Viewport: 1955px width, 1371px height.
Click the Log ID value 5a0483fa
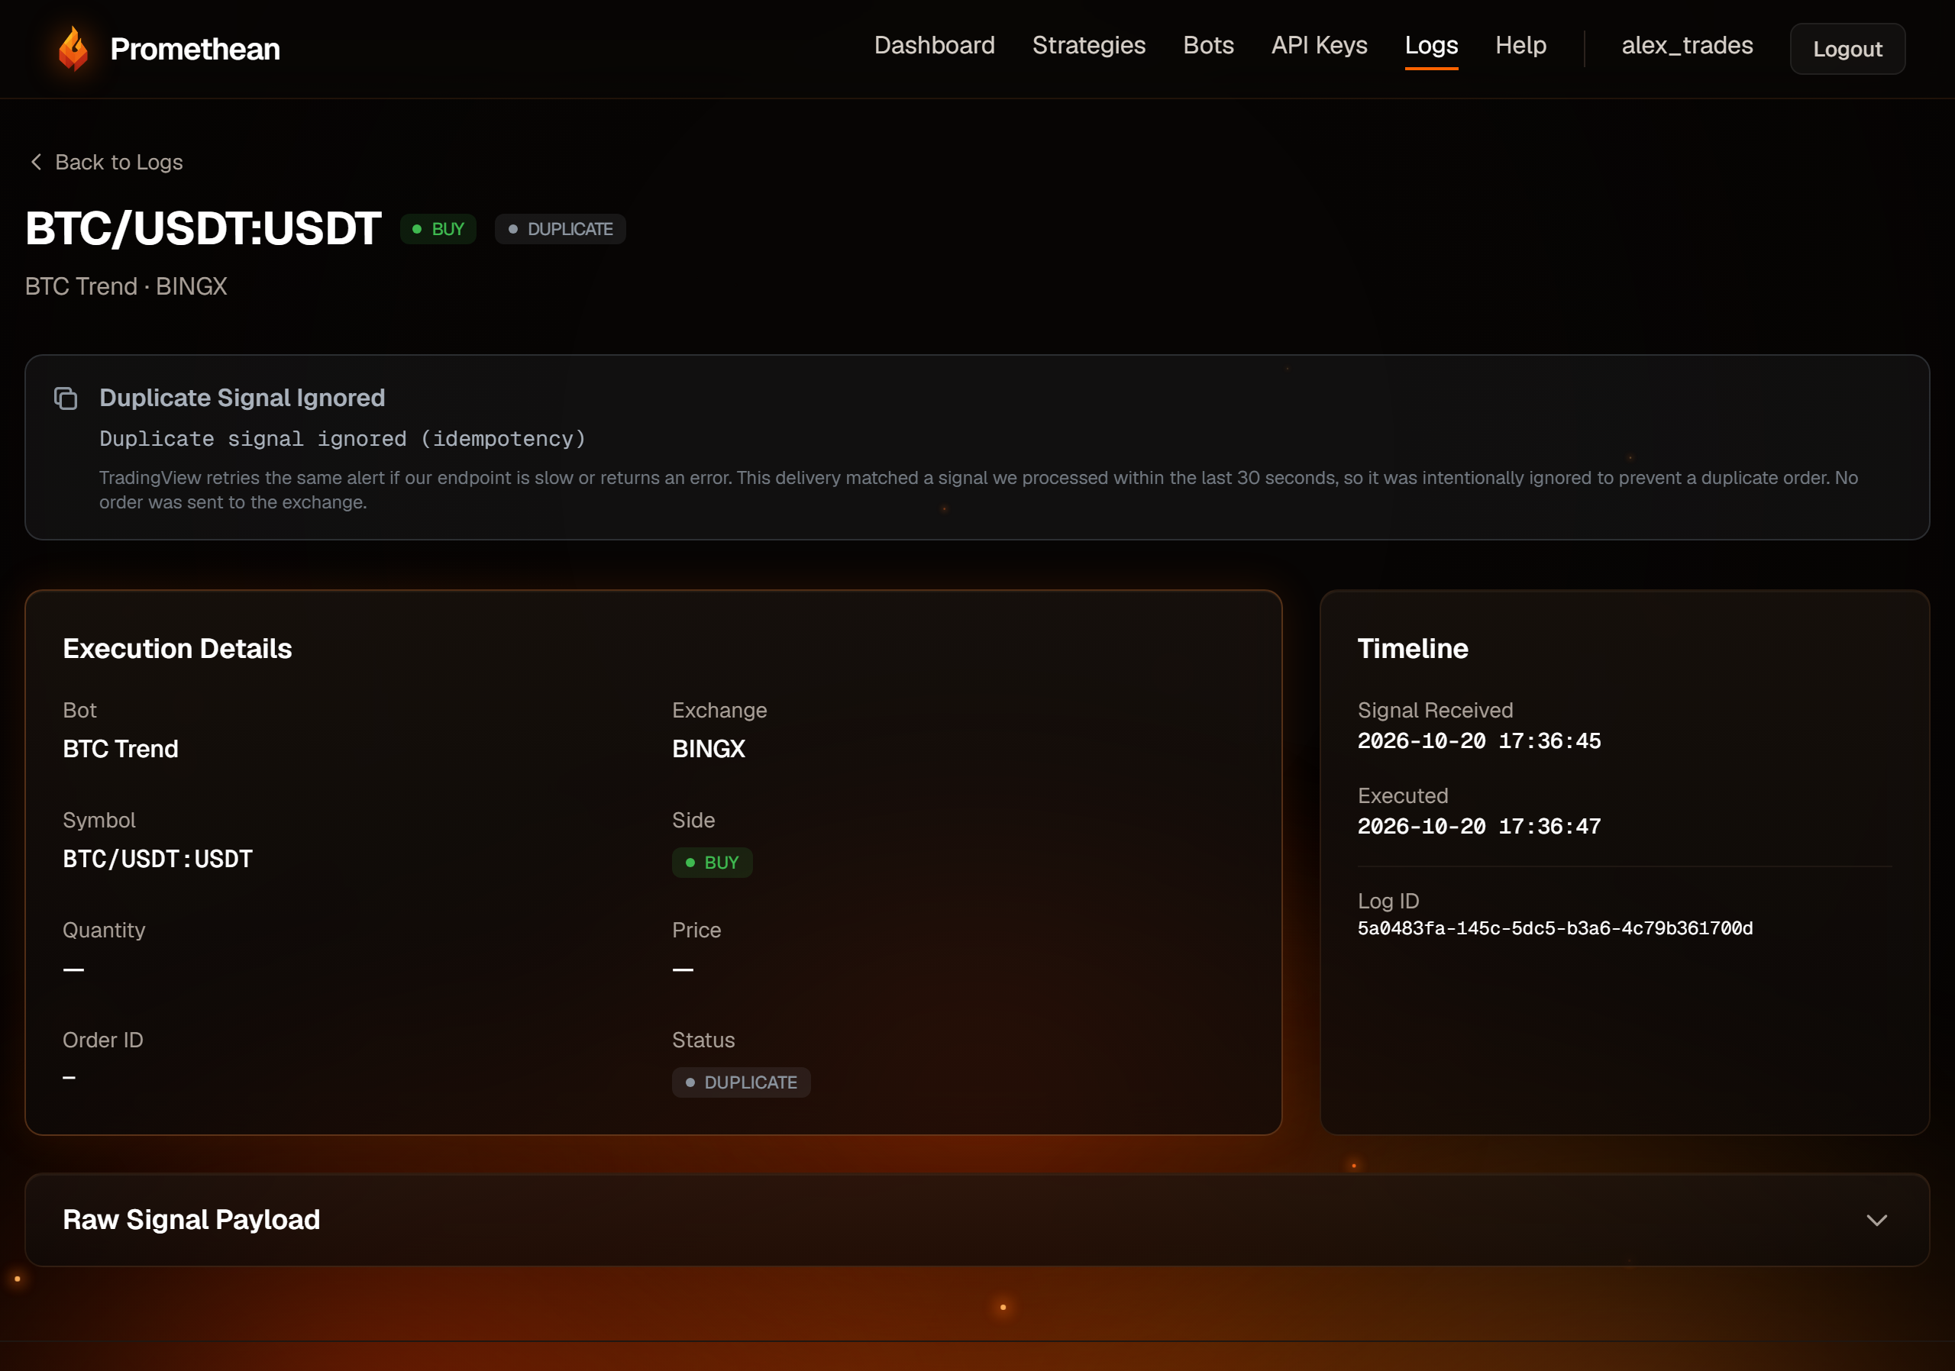click(1554, 928)
